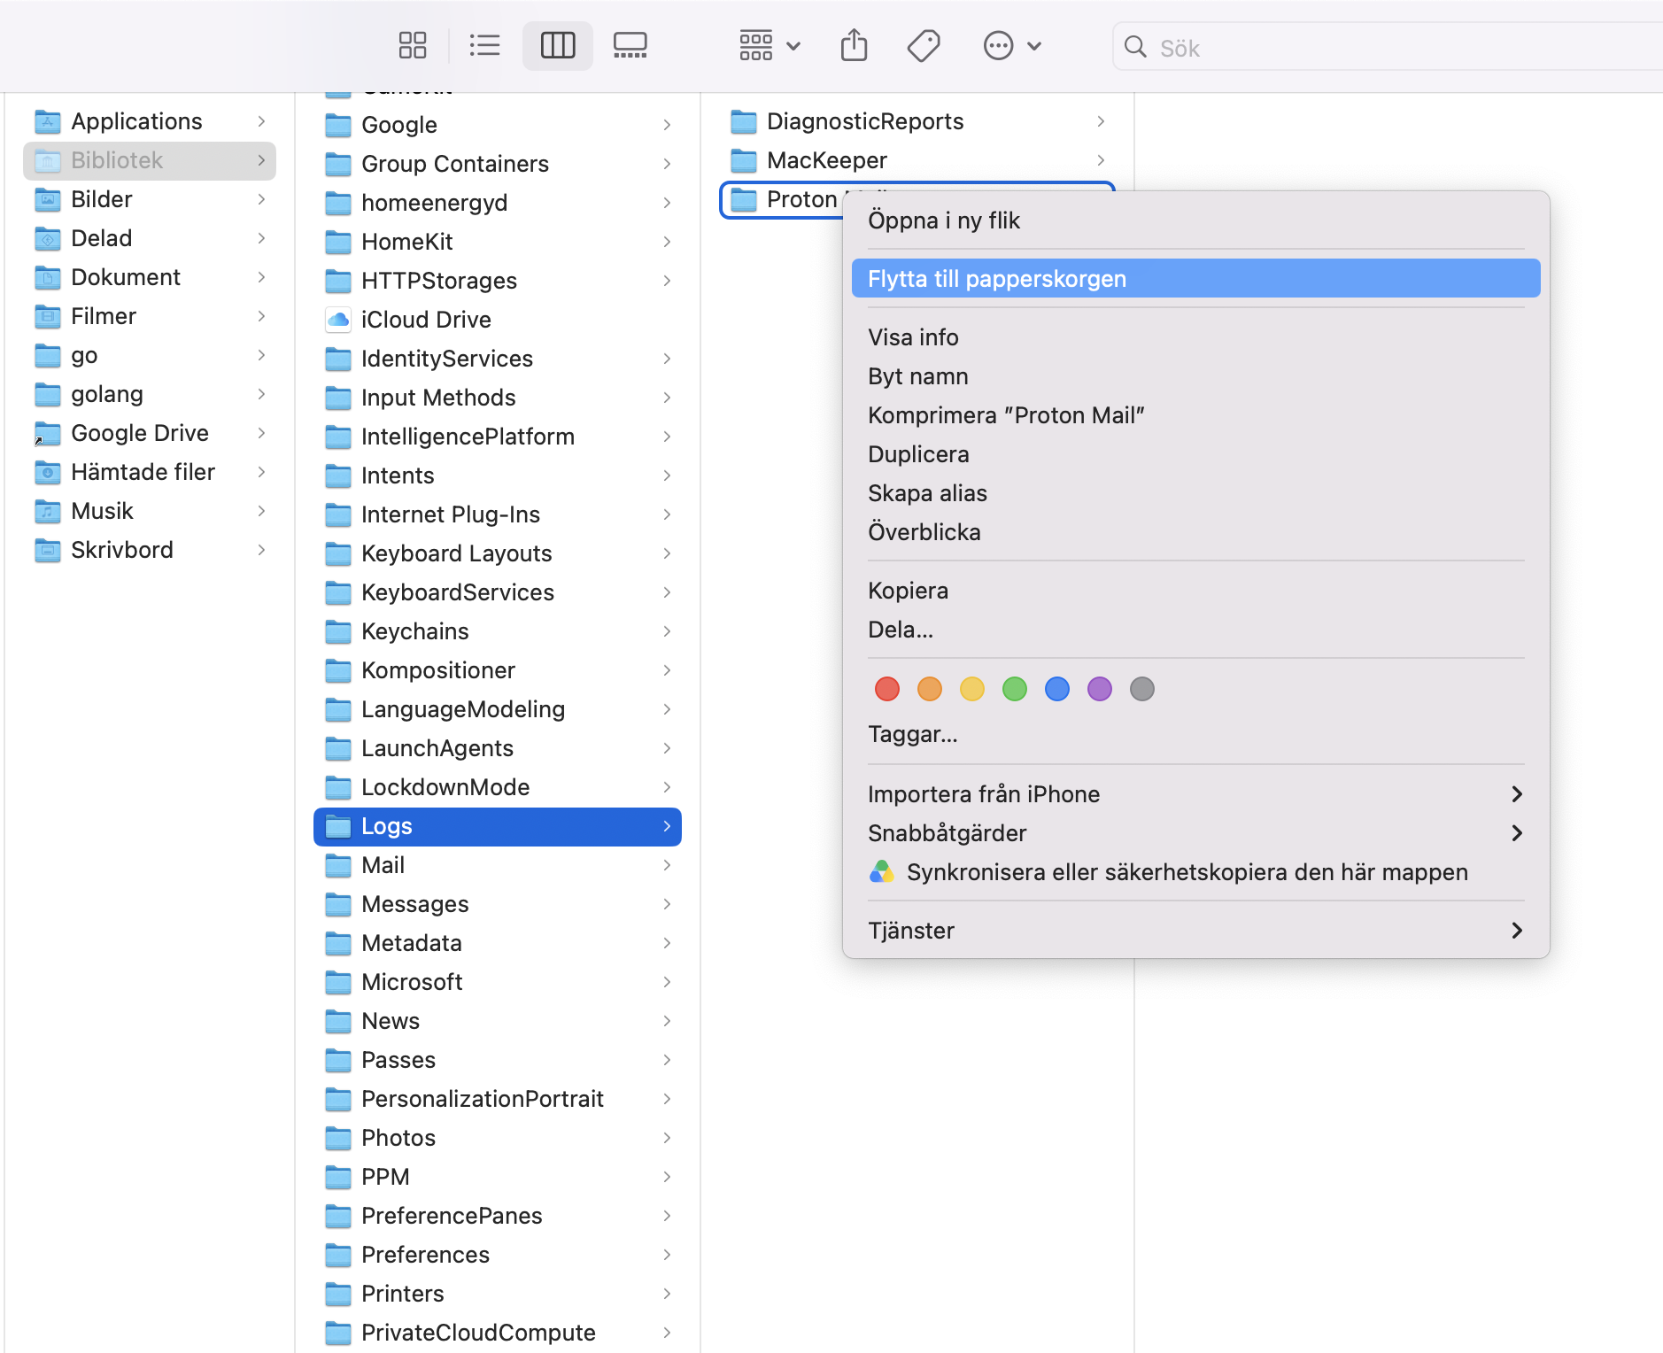Screen dimensions: 1663x1353
Task: Choose Öppna i ny flik
Action: [x=1195, y=220]
